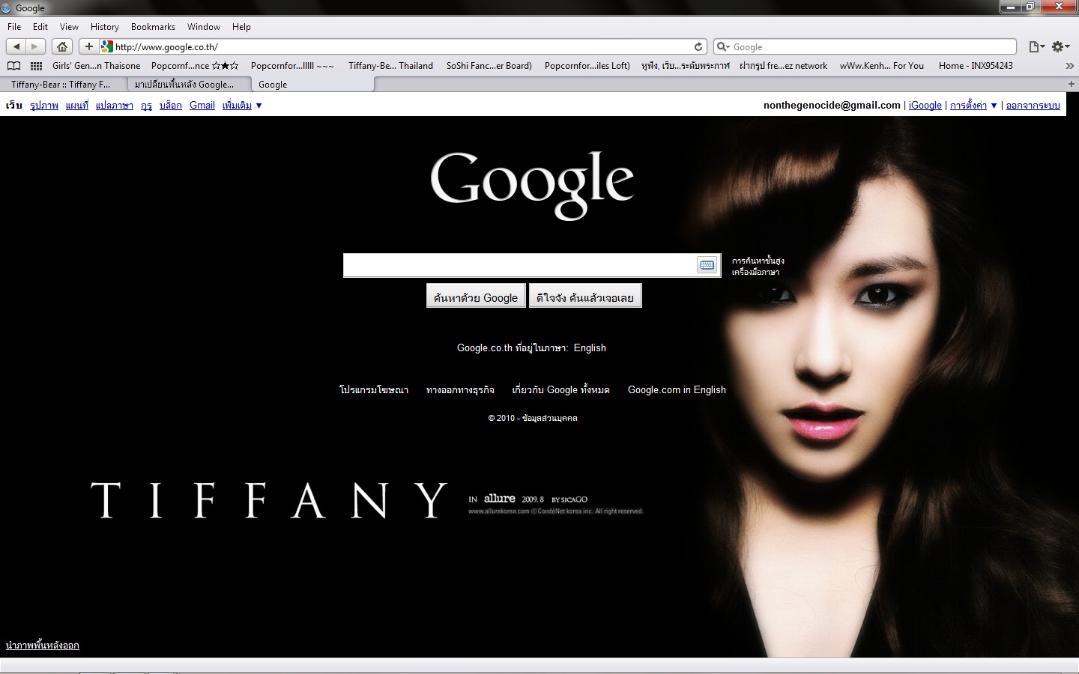Expand the search engine magnifier dropdown
The image size is (1079, 674).
[723, 46]
